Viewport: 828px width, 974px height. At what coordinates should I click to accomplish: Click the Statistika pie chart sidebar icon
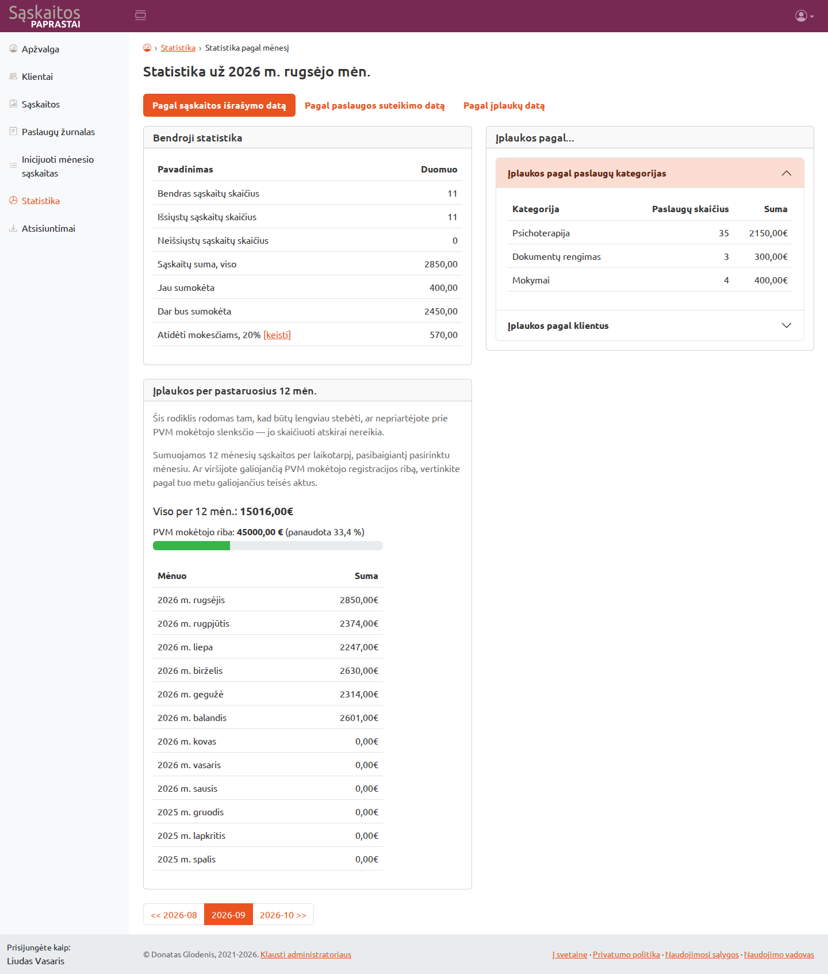[13, 201]
